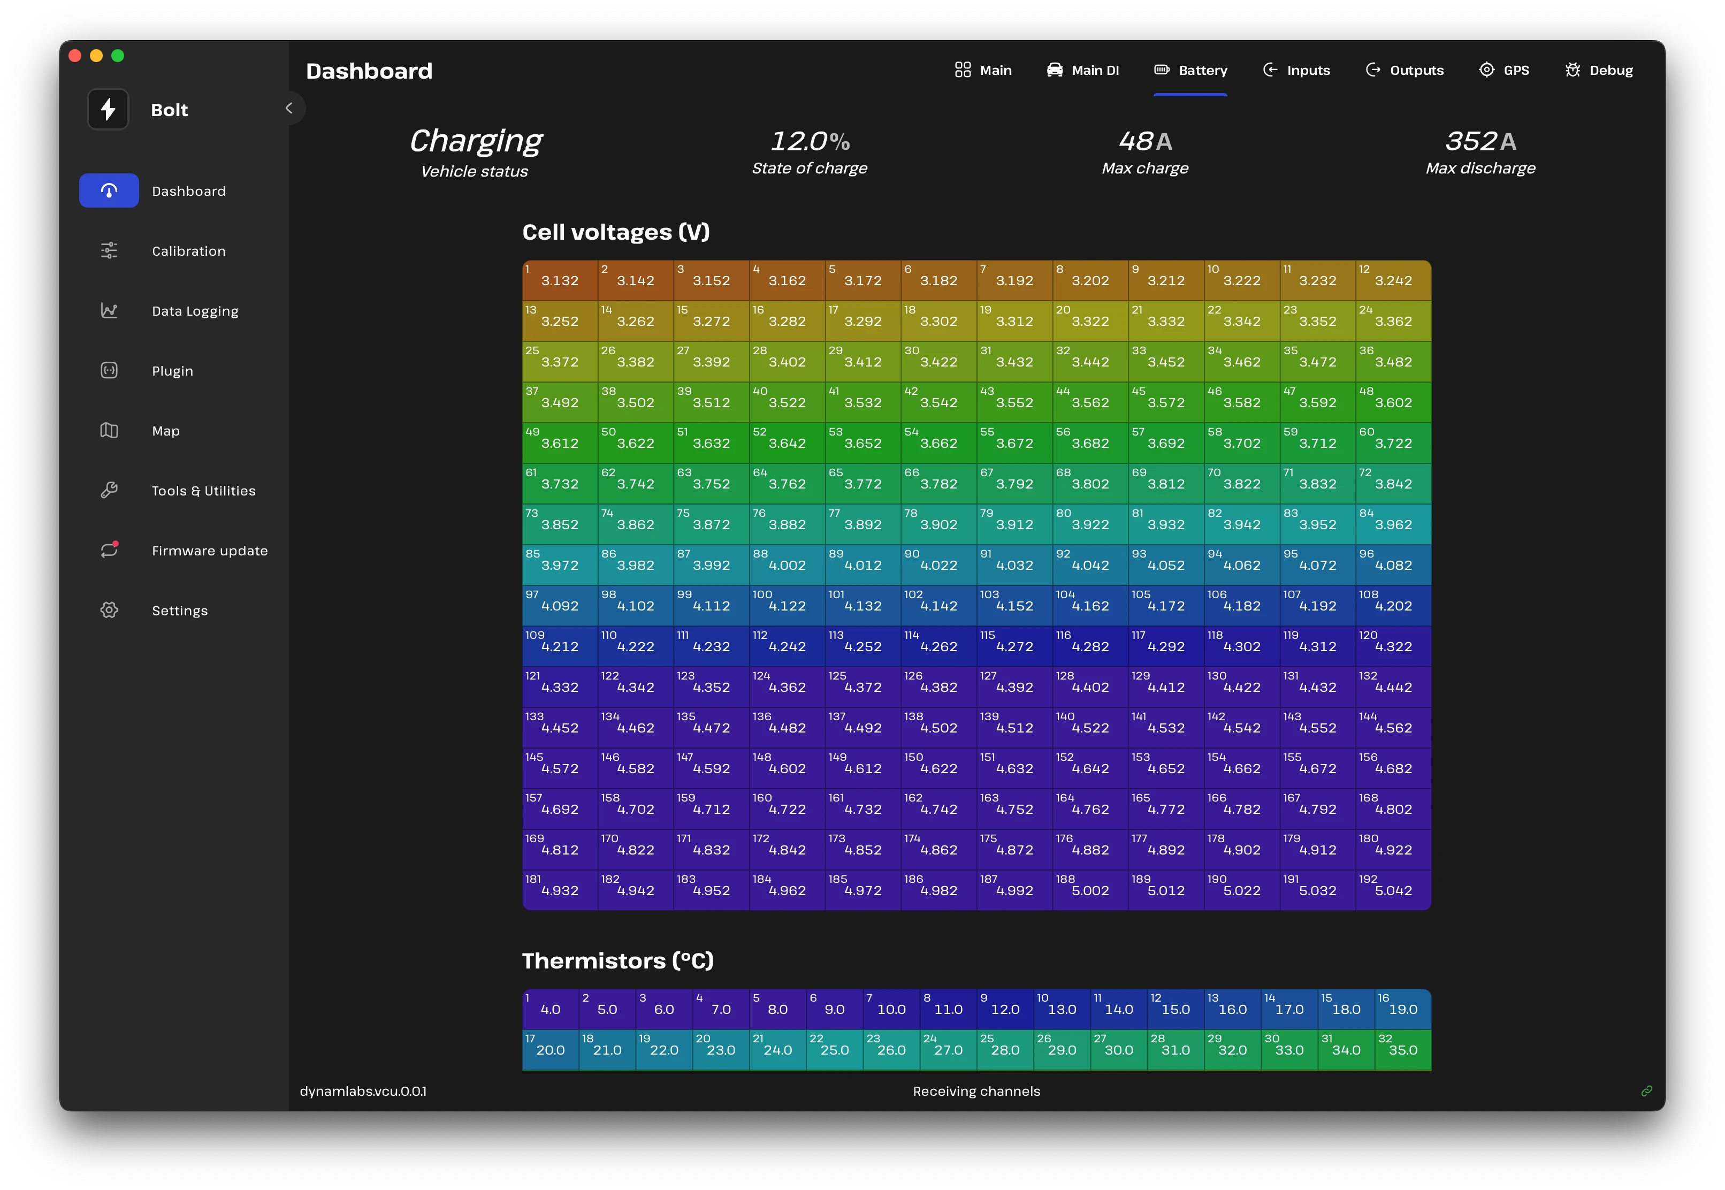The width and height of the screenshot is (1725, 1190).
Task: Click the dynamlabs.vcu.0.0.1 status text
Action: click(x=363, y=1091)
